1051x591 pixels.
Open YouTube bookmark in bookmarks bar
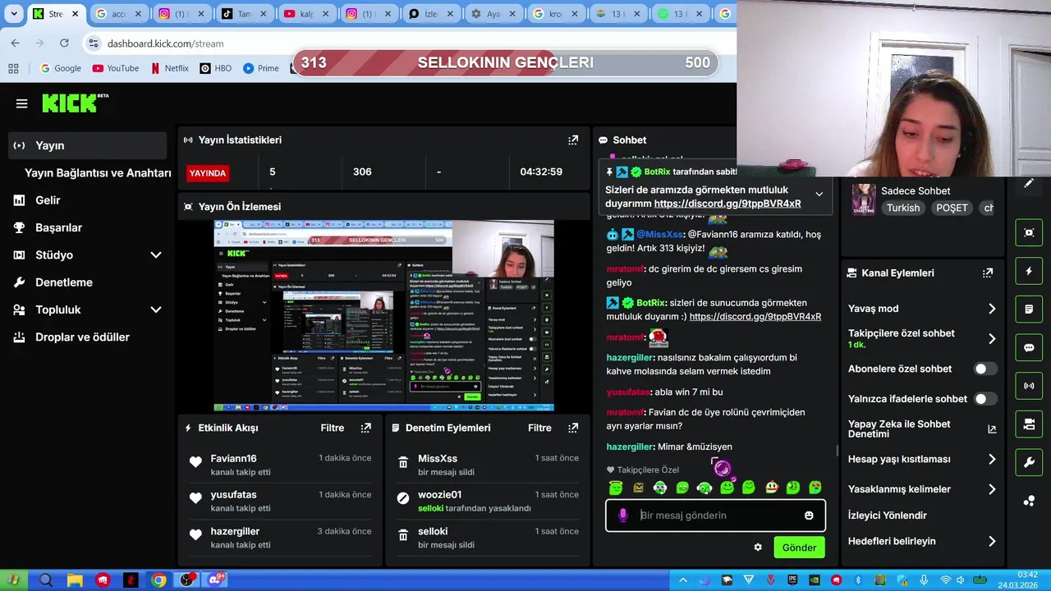click(116, 68)
